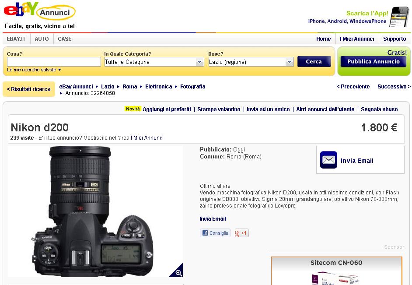Click the magnifier zoom icon on camera photo

pyautogui.click(x=176, y=270)
